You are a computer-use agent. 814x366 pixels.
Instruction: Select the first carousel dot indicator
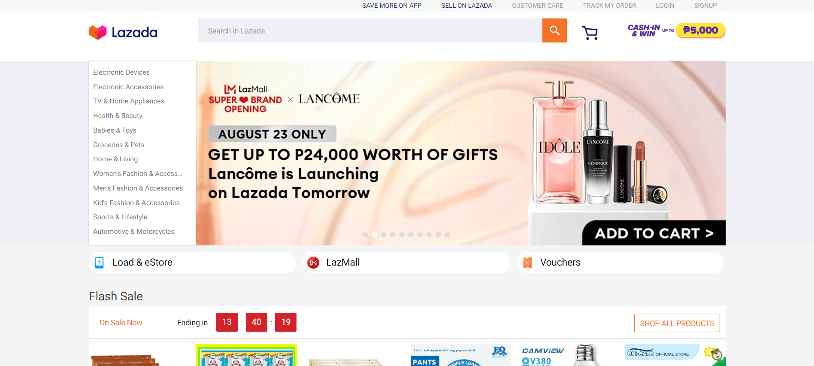pos(365,234)
